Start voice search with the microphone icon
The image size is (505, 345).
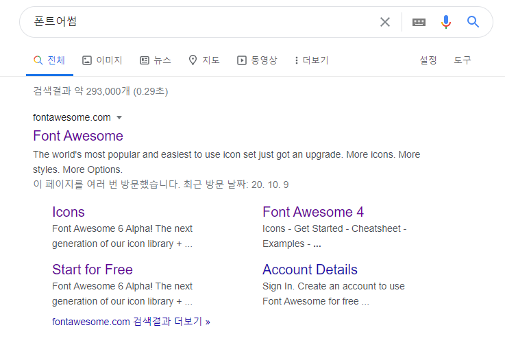click(x=446, y=22)
